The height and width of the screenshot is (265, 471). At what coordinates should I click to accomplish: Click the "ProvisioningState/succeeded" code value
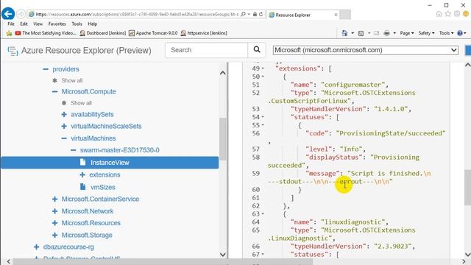pyautogui.click(x=391, y=133)
